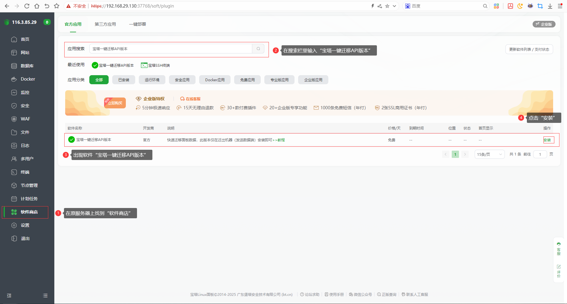
Task: Open the 监控 monitoring panel
Action: point(25,92)
